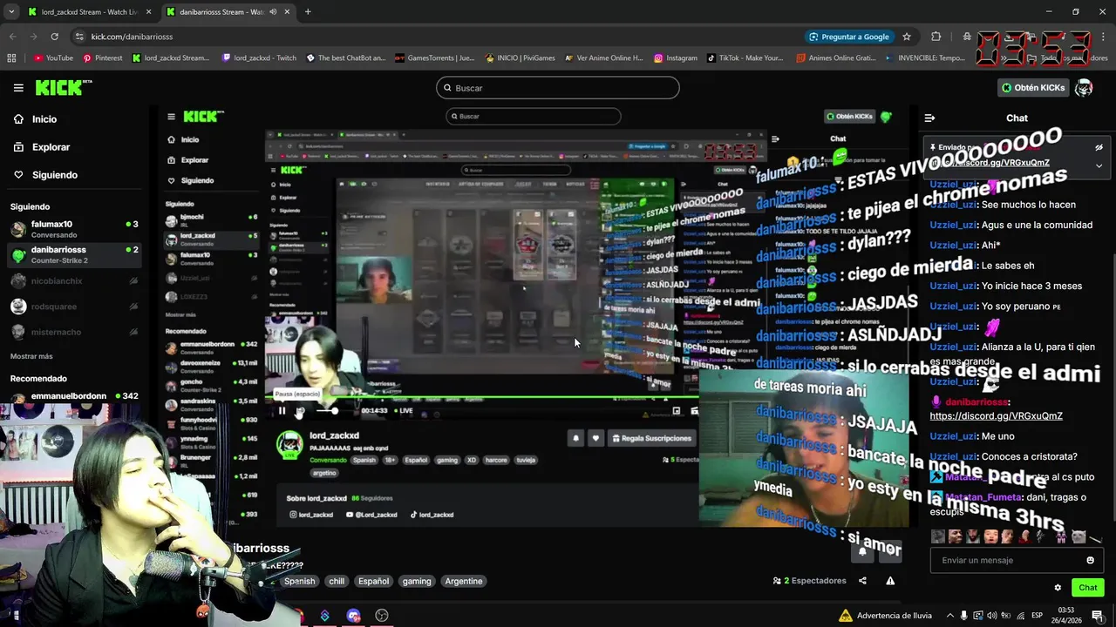Select the chill tag
The width and height of the screenshot is (1116, 627).
click(337, 581)
